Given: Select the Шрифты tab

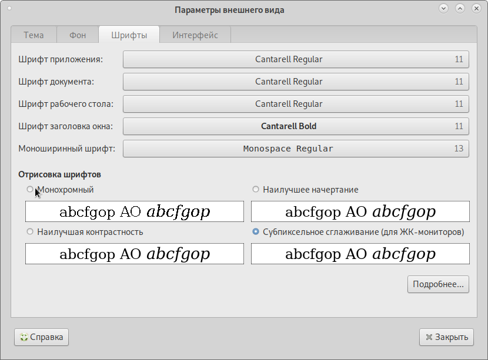Looking at the screenshot, I should pyautogui.click(x=129, y=35).
